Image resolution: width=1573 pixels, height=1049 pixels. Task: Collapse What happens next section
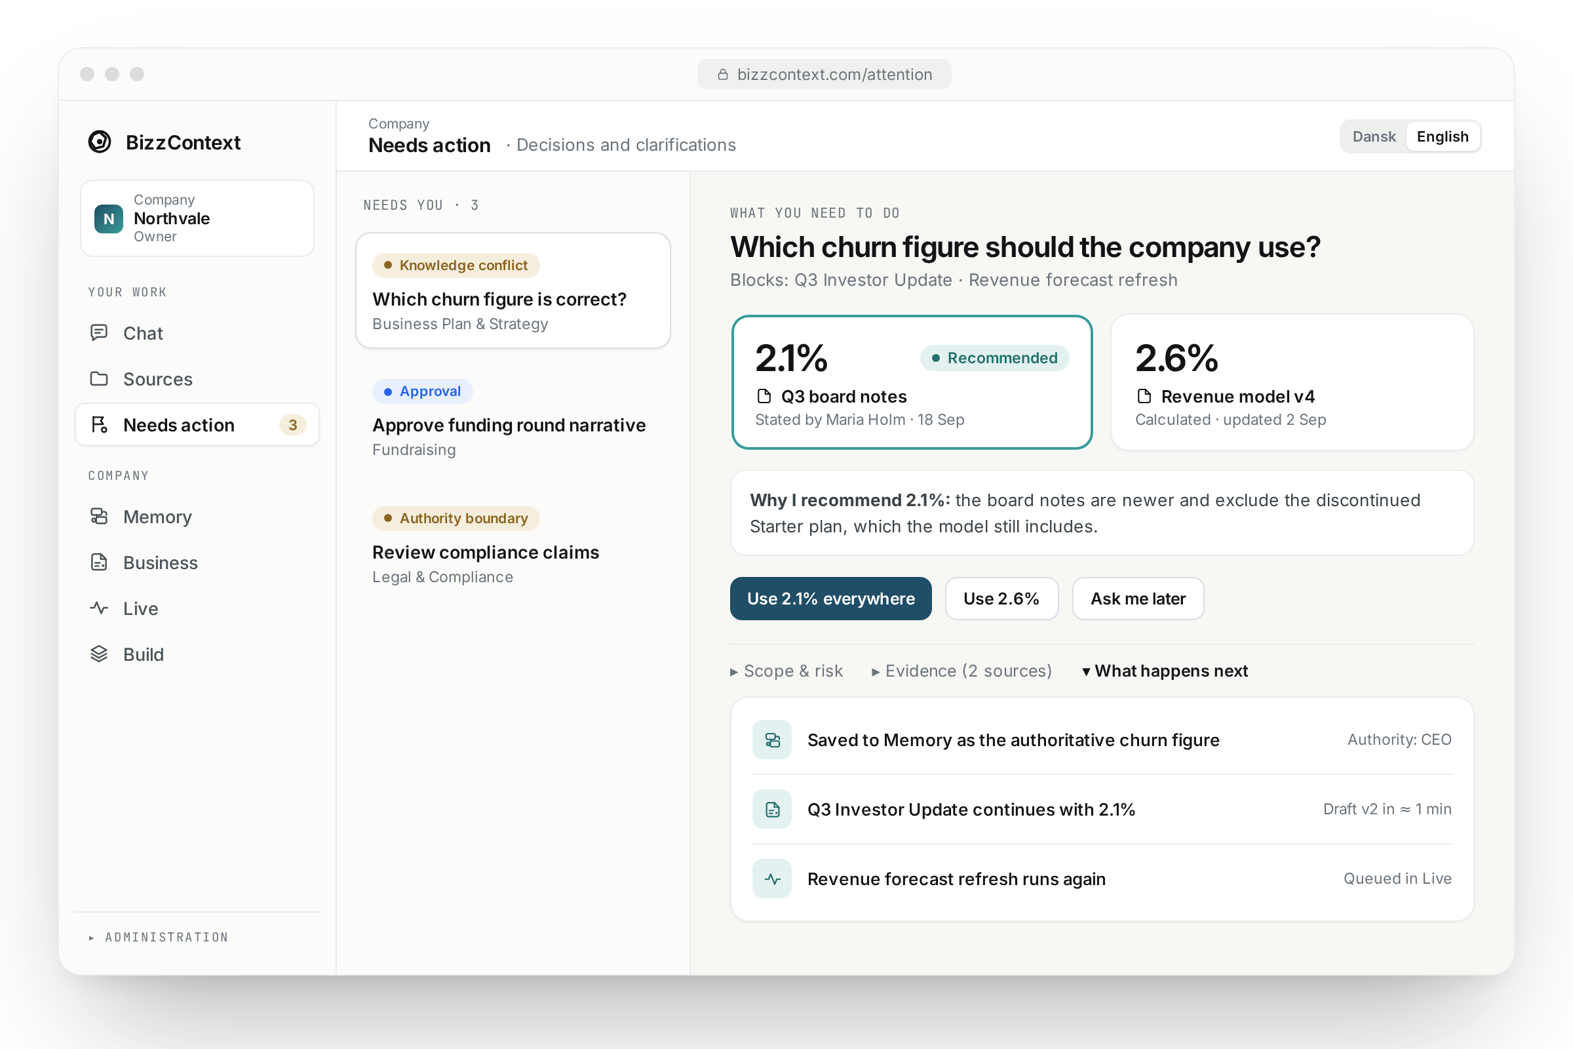tap(1165, 671)
